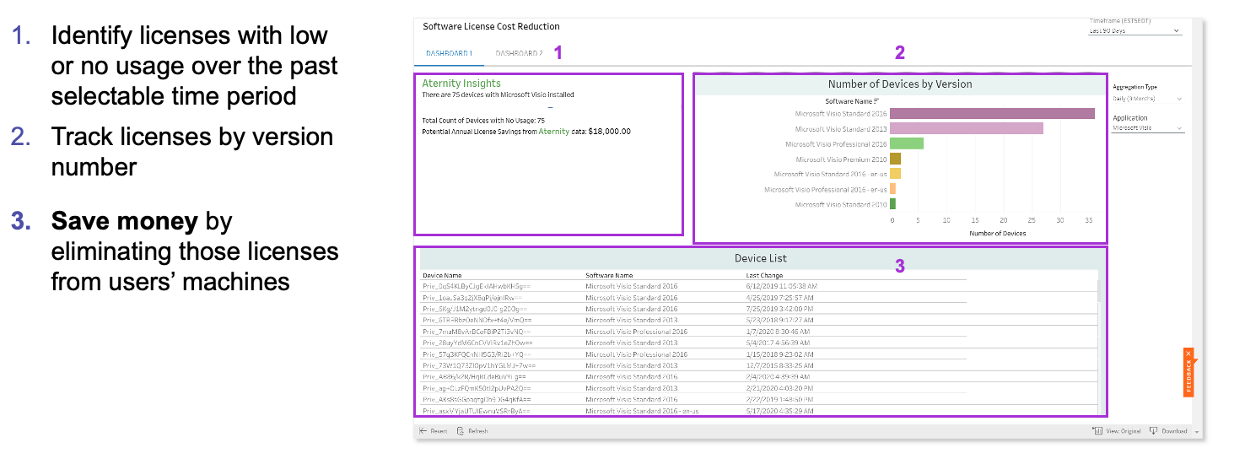Open the Timeframe Last 90 Days dropdown
This screenshot has width=1245, height=459.
pyautogui.click(x=1135, y=31)
